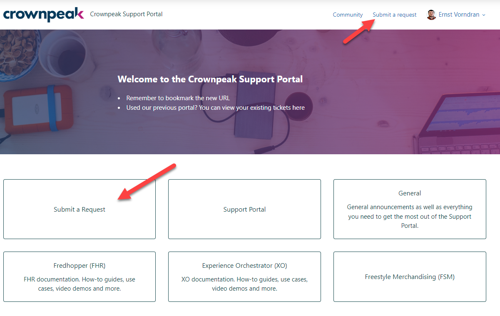Open the Crownpeak Support Portal title link
500x316 pixels.
[126, 14]
